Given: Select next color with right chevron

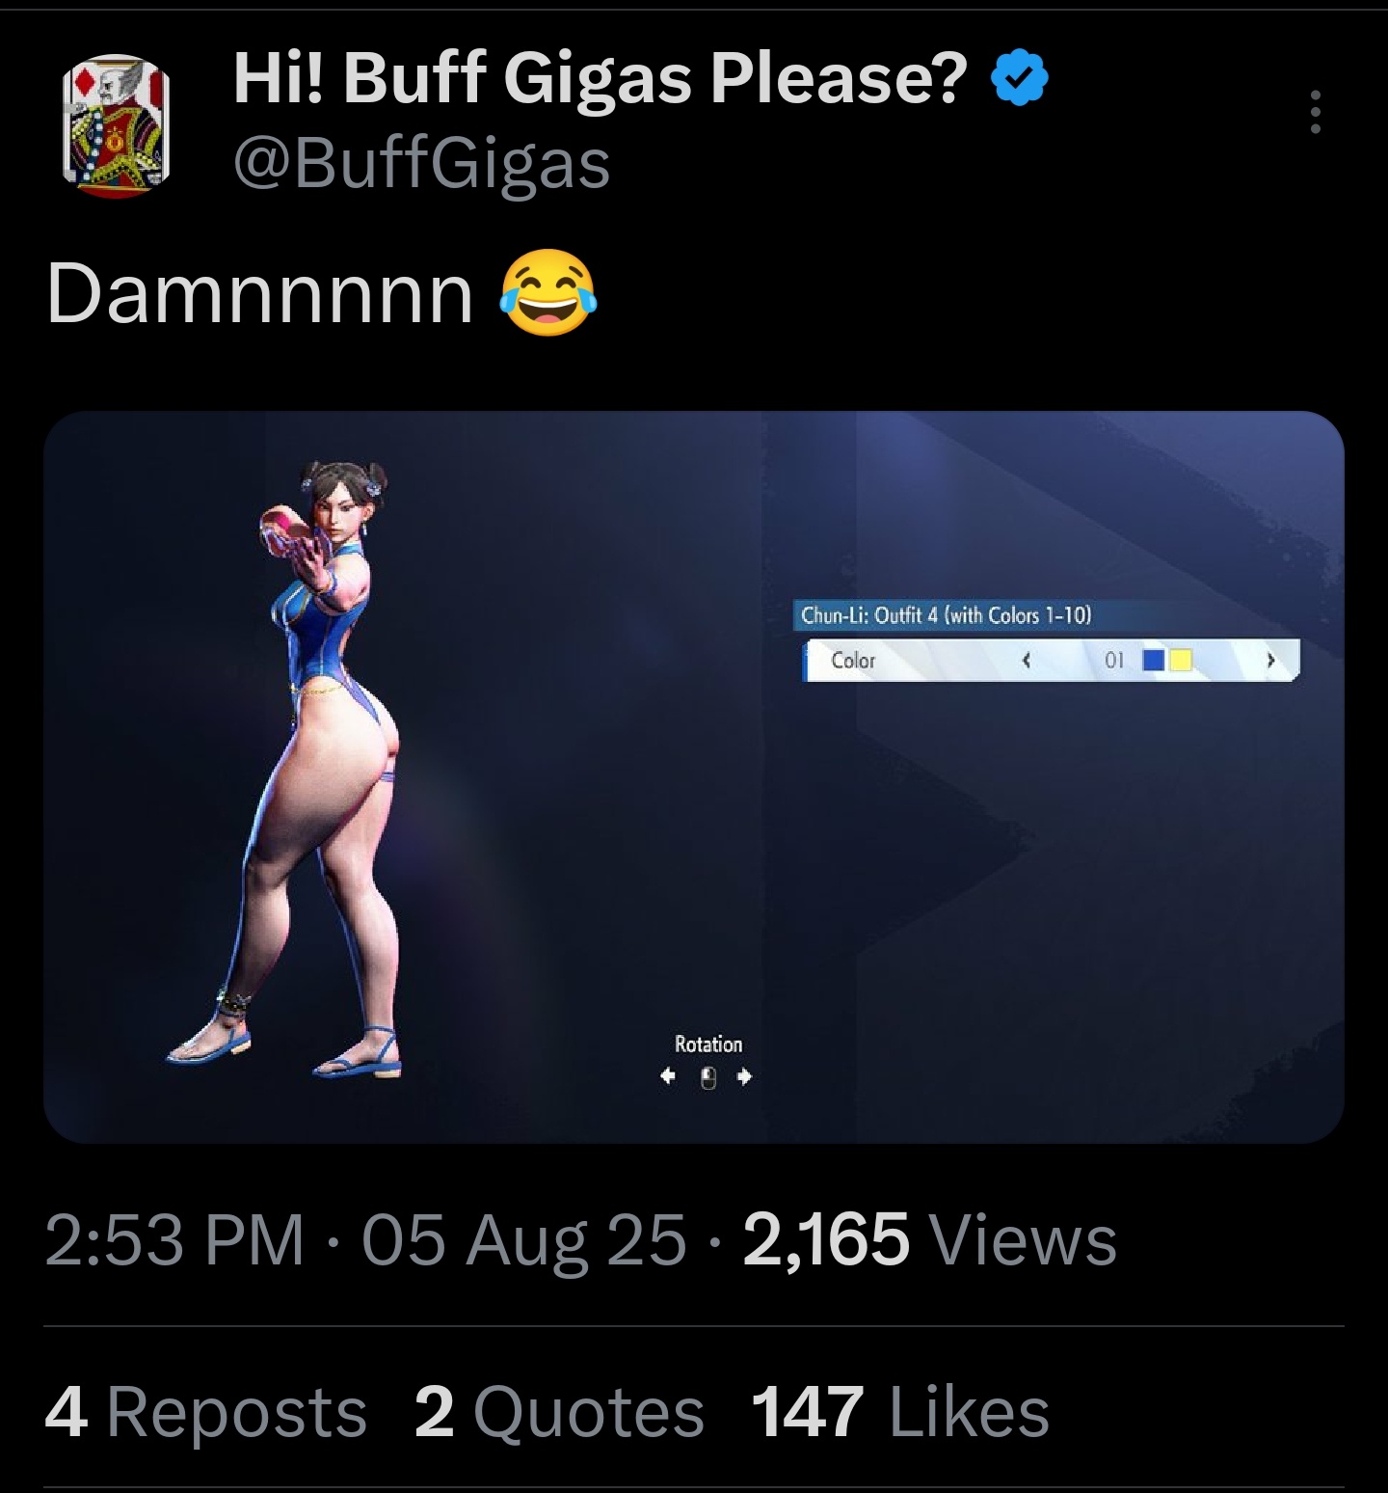Looking at the screenshot, I should [x=1270, y=661].
